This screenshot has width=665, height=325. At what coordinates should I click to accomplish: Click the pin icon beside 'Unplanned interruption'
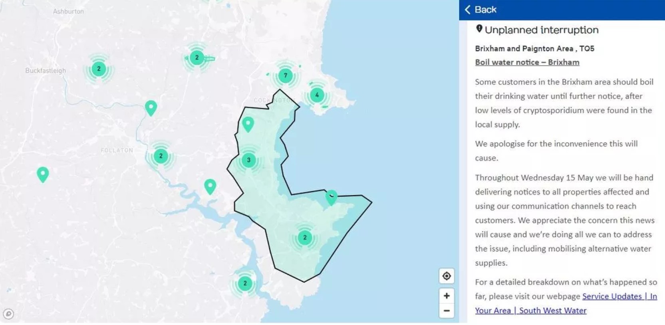click(479, 29)
